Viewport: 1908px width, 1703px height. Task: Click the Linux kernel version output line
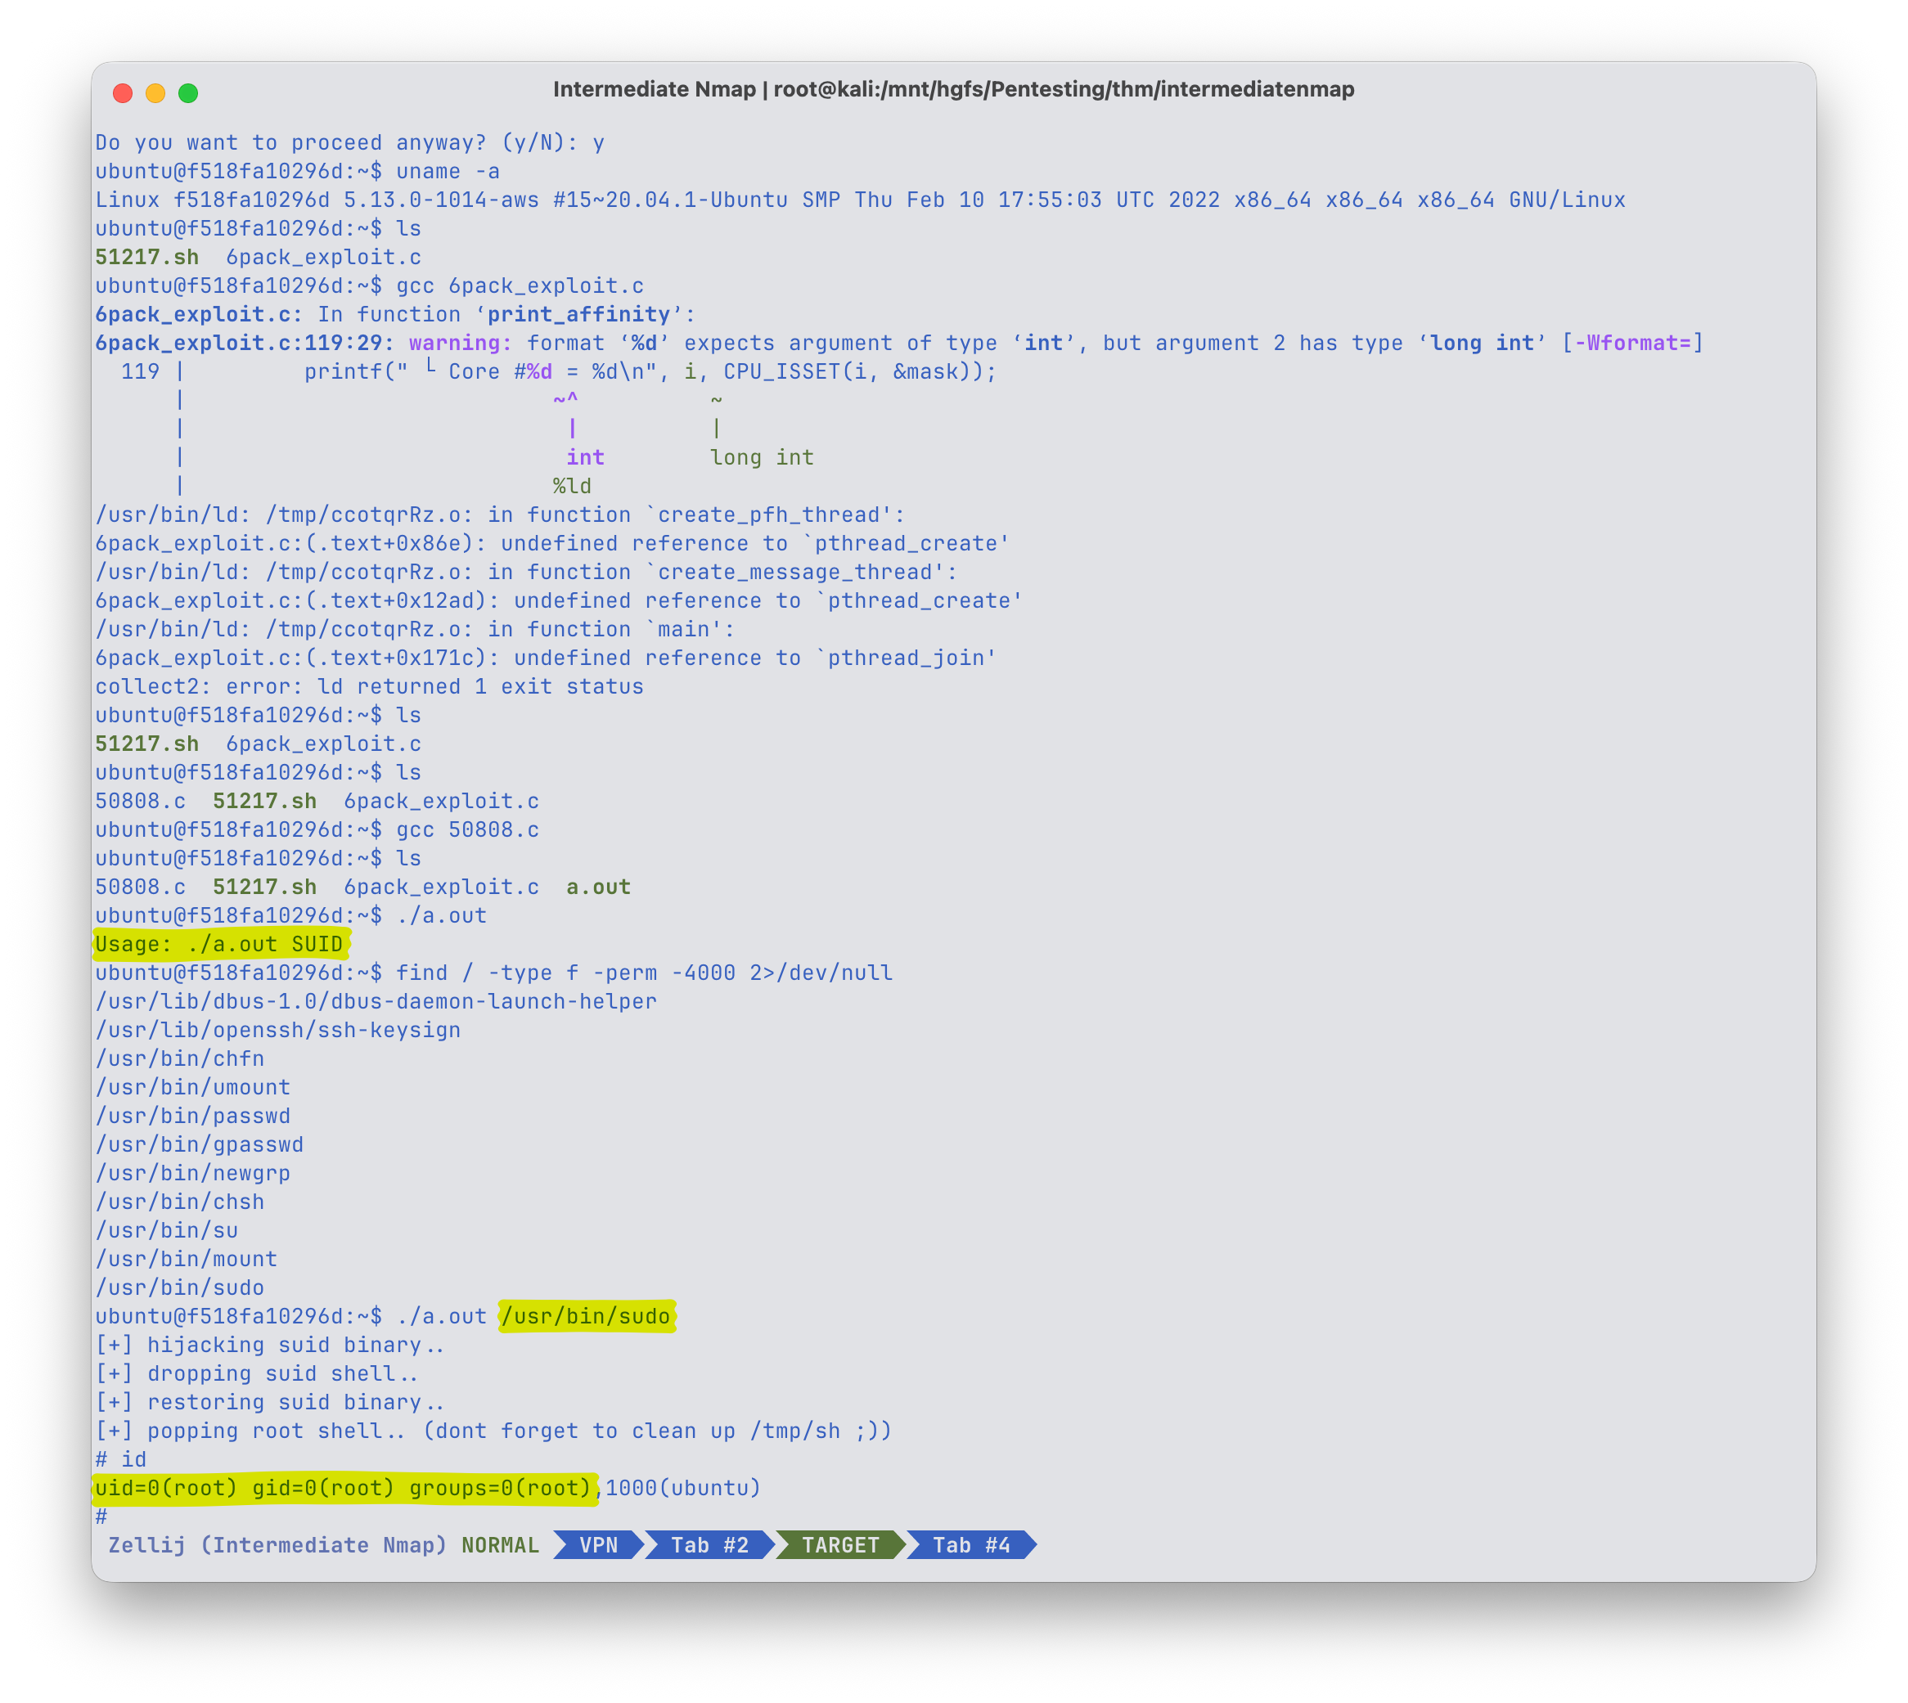(860, 200)
